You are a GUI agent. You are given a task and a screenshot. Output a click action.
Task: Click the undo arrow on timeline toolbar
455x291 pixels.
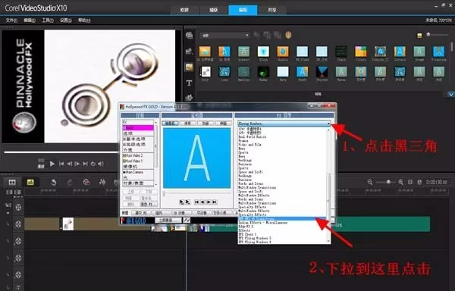click(53, 182)
